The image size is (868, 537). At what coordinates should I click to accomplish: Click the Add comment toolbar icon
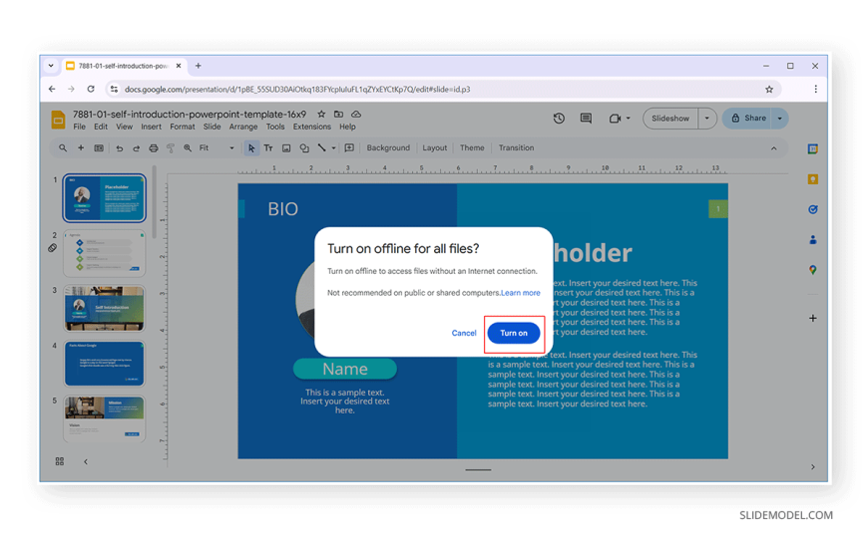point(349,148)
